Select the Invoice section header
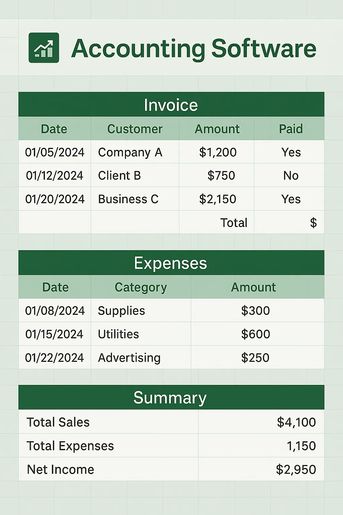Viewport: 343px width, 515px height. [x=171, y=104]
